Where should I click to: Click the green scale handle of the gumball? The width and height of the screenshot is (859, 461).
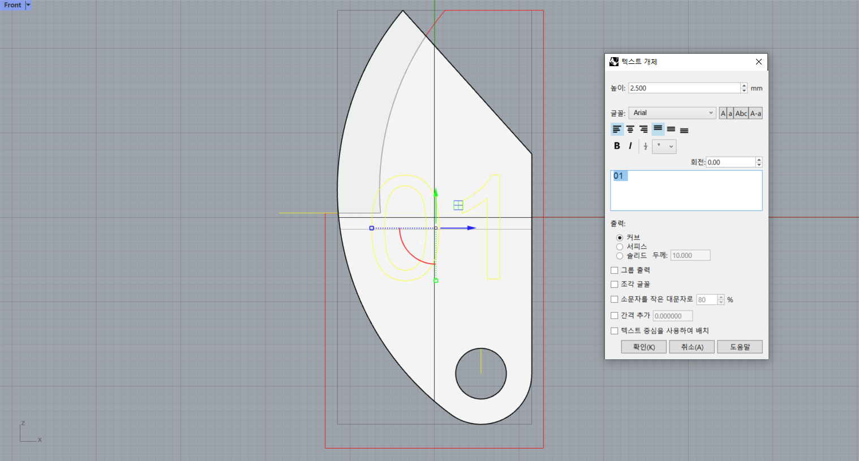[x=436, y=280]
